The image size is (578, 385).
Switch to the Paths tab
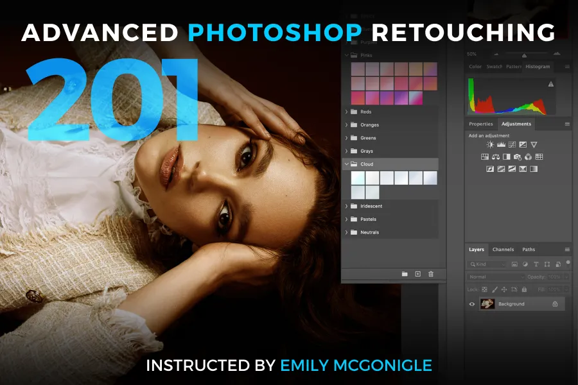[529, 250]
